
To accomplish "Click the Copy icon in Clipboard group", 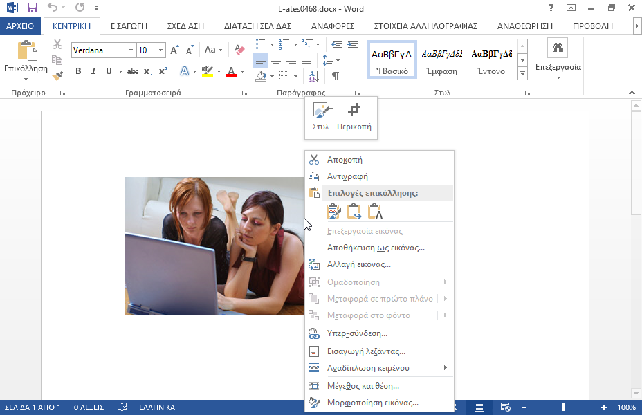I will pyautogui.click(x=57, y=60).
